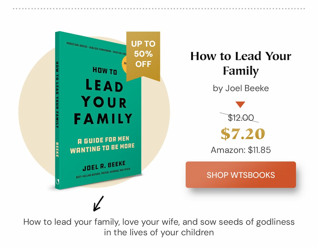Open the 'How to Lead Your Family' title link
318x247 pixels.
coord(241,63)
